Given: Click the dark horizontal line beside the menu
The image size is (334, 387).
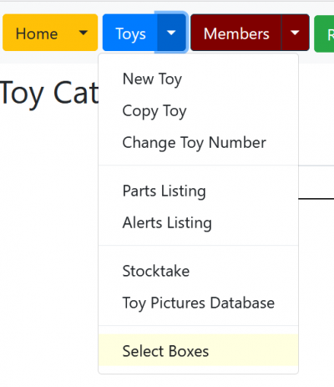Looking at the screenshot, I should click(x=316, y=199).
